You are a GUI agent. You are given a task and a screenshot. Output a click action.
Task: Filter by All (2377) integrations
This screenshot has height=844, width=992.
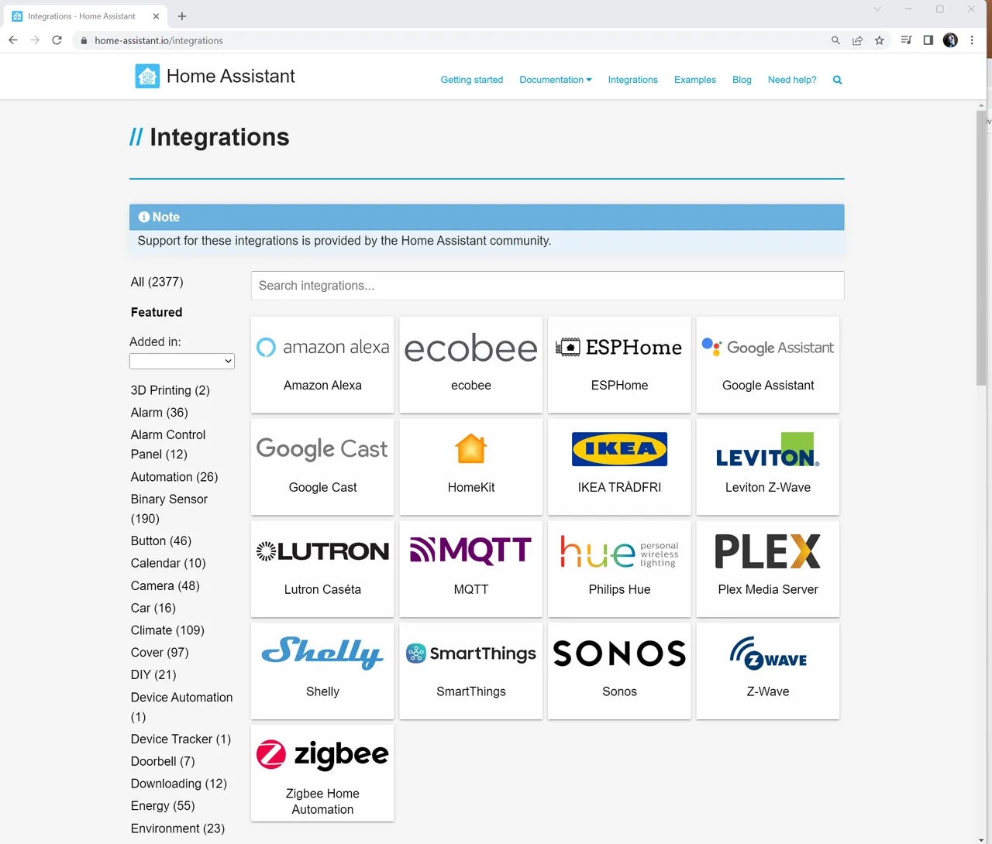tap(157, 282)
